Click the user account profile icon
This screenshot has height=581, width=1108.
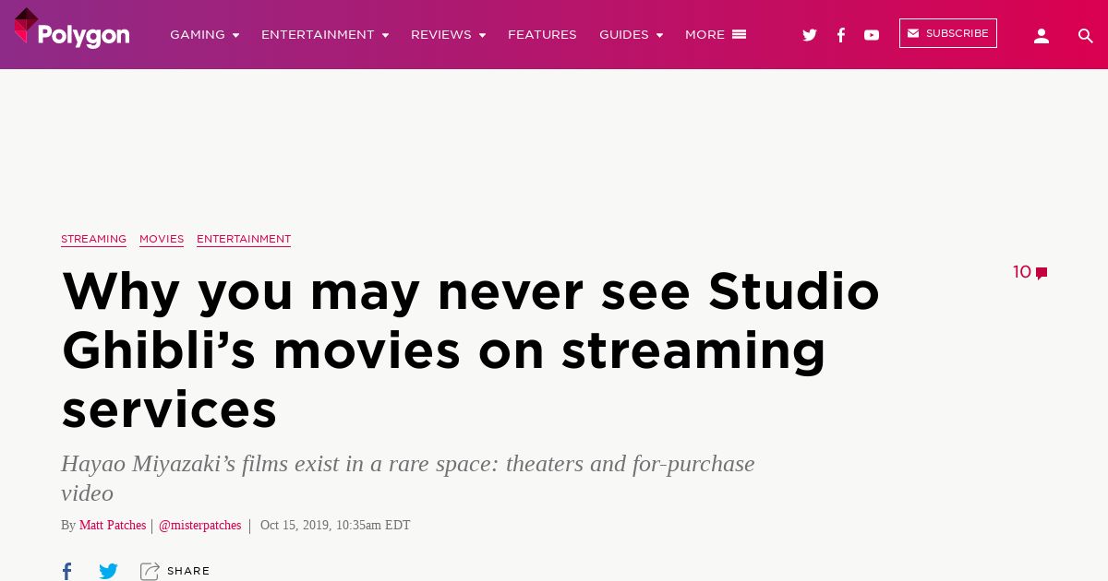(1042, 36)
